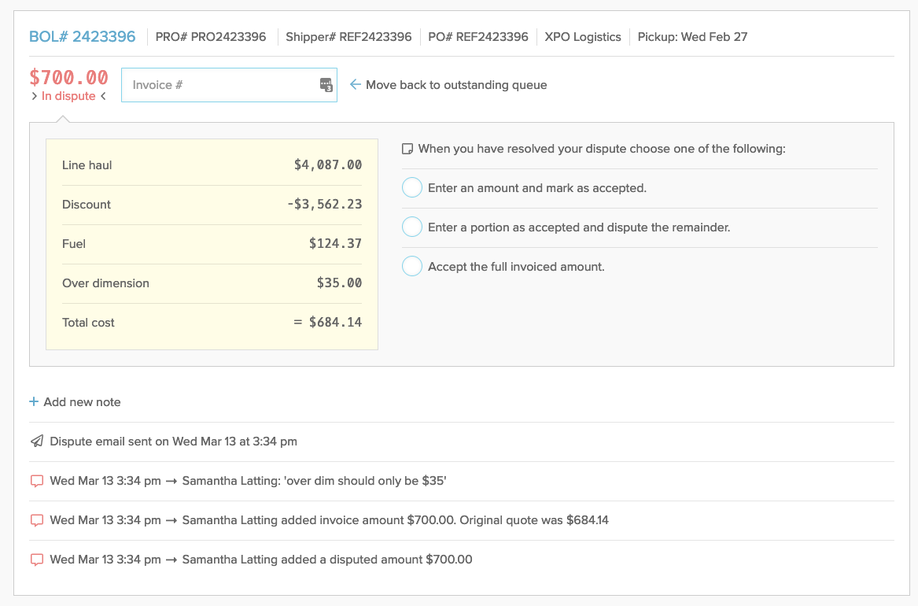This screenshot has height=606, width=918.
Task: Click the Discount -$3,562.23 value
Action: click(324, 205)
